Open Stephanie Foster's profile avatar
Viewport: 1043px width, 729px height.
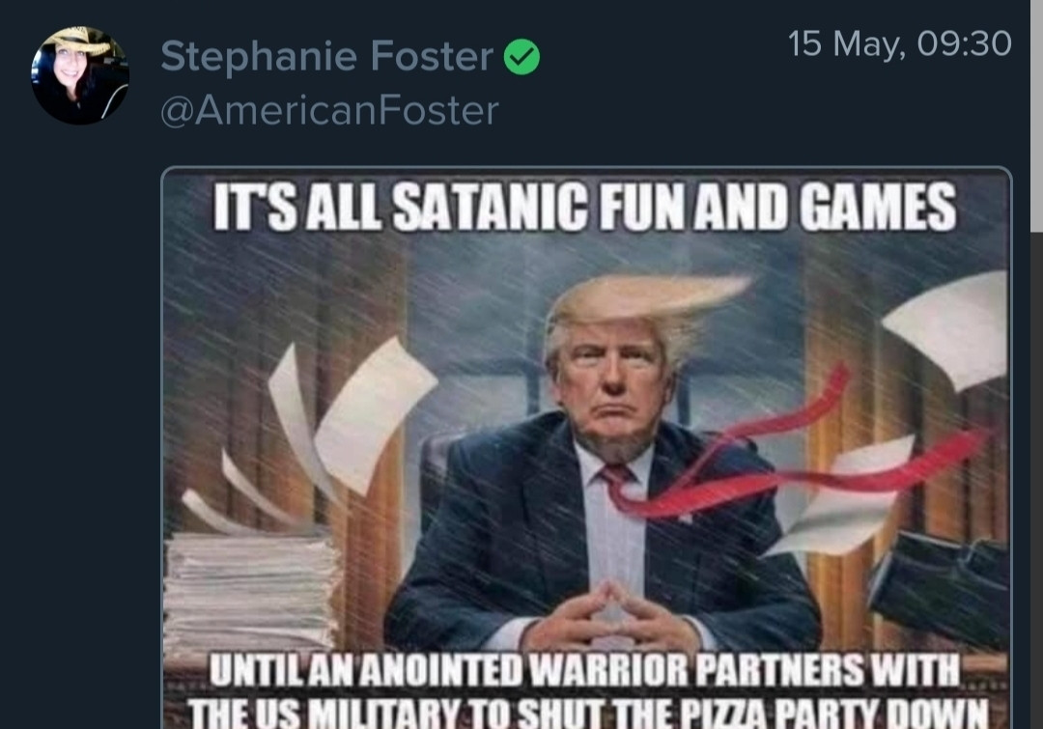(80, 75)
